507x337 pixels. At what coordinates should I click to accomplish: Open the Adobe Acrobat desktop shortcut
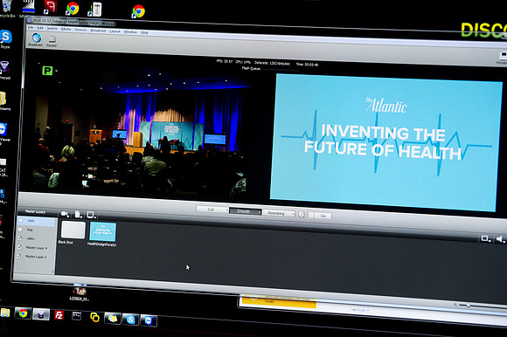pos(51,7)
